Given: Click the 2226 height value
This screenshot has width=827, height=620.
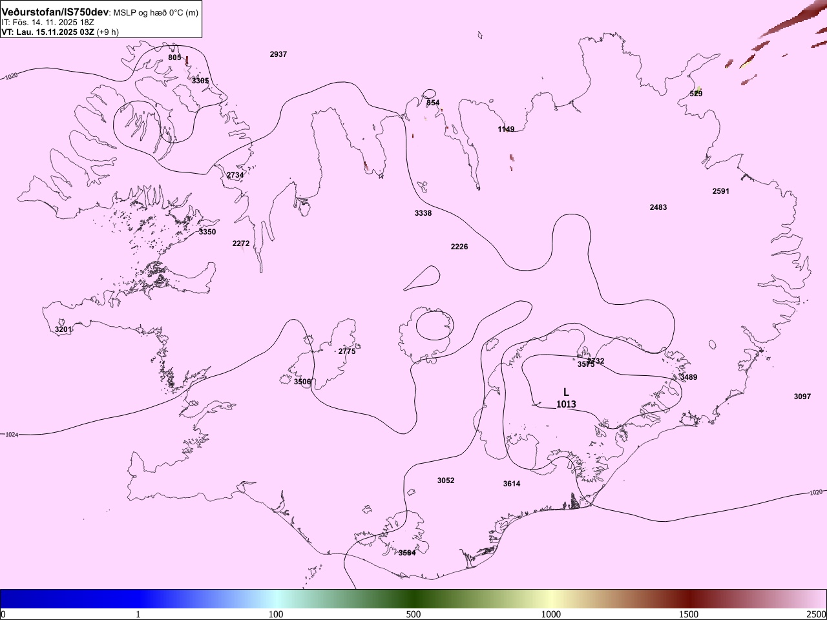Looking at the screenshot, I should (x=459, y=247).
